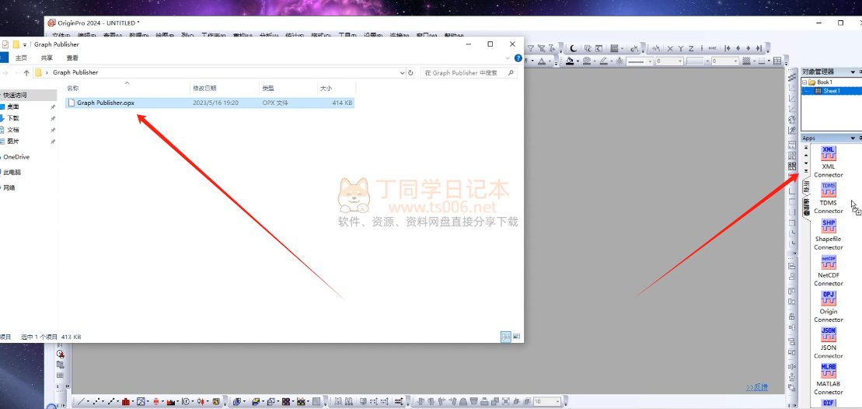Expand the Explorer ribbon chevron
This screenshot has width=862, height=409.
(508, 58)
